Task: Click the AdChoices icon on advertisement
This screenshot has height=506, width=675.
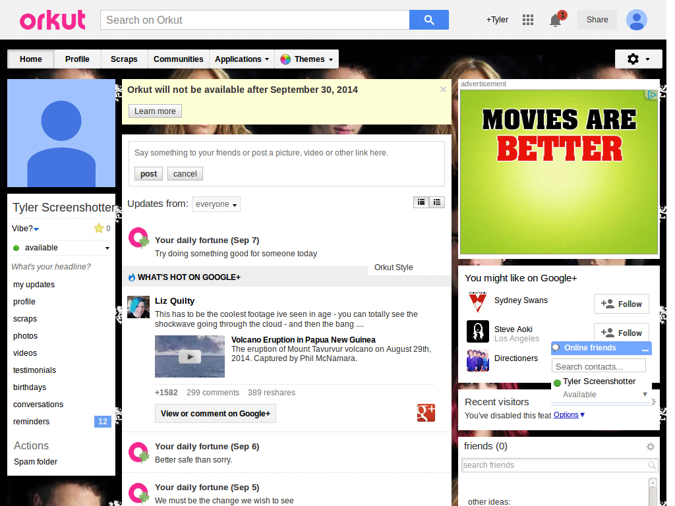Action: [652, 95]
